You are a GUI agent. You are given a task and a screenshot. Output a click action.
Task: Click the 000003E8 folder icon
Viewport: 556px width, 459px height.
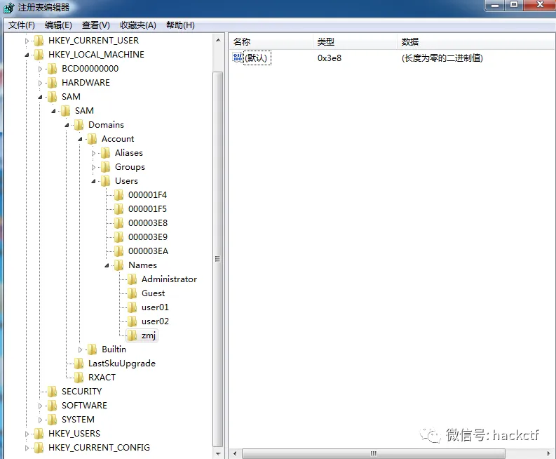point(118,223)
